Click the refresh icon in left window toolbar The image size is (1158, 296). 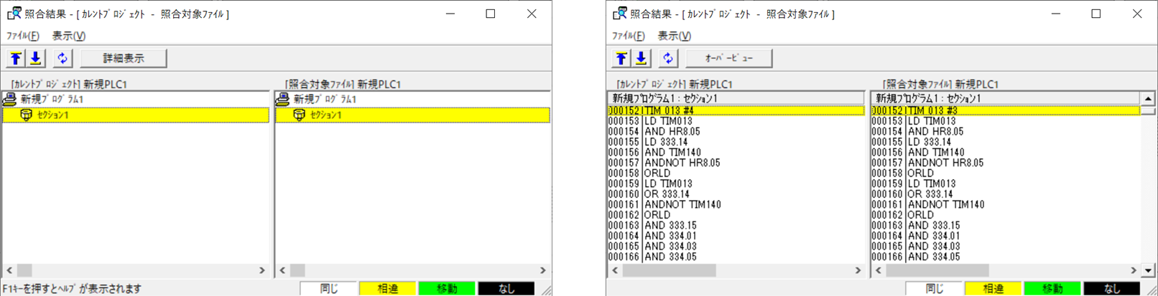62,58
